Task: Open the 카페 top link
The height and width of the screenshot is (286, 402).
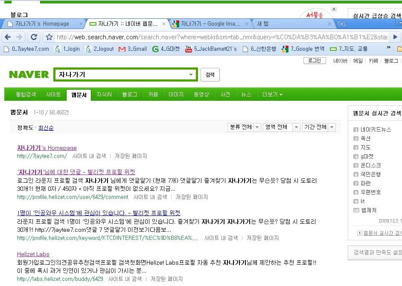Action: [373, 61]
